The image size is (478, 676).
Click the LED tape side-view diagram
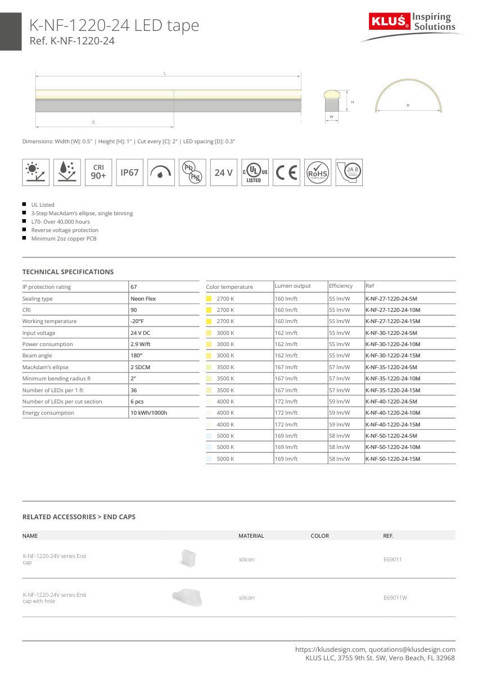168,101
